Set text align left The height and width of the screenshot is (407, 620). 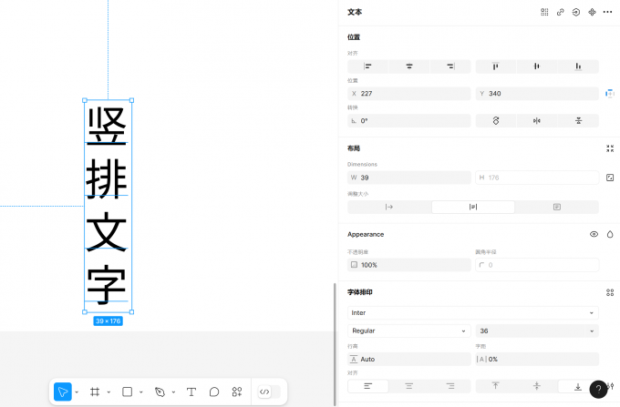click(368, 386)
